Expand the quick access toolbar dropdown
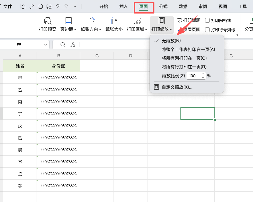 click(x=75, y=7)
